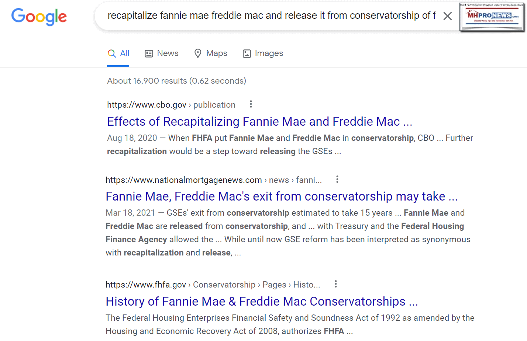The image size is (527, 341).
Task: Open Effects of Recapitalizing Fannie Mae link
Action: 259,122
